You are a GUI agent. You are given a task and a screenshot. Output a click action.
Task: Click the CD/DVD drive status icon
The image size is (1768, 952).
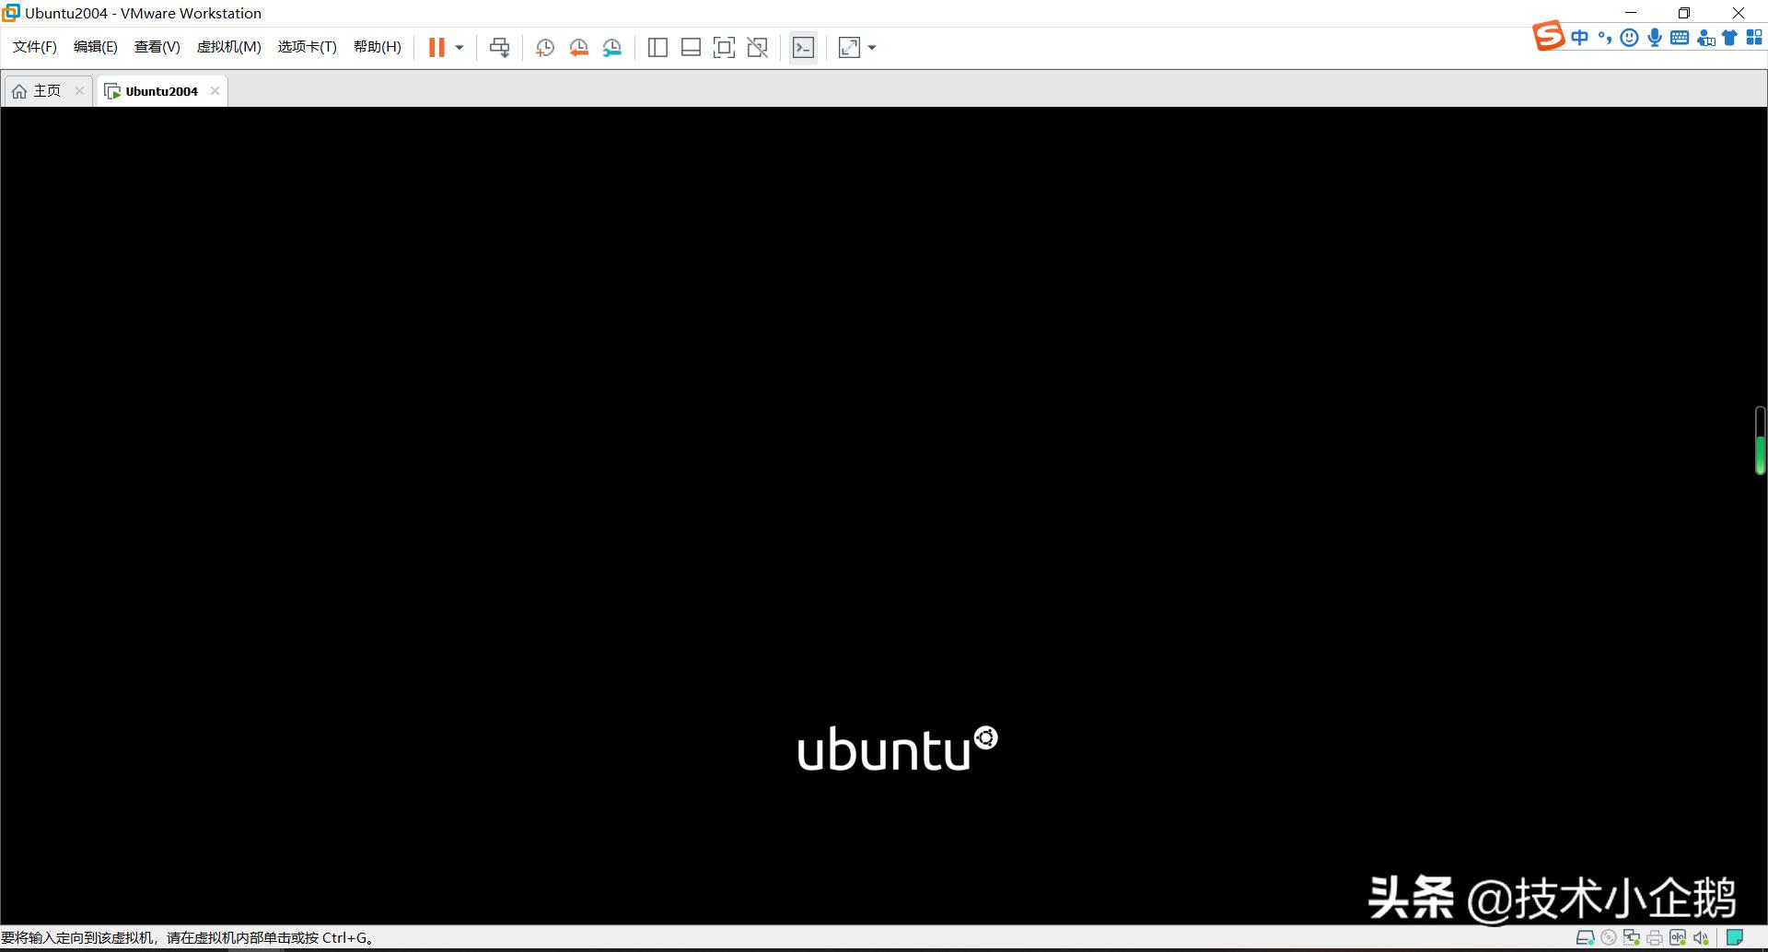click(1609, 938)
